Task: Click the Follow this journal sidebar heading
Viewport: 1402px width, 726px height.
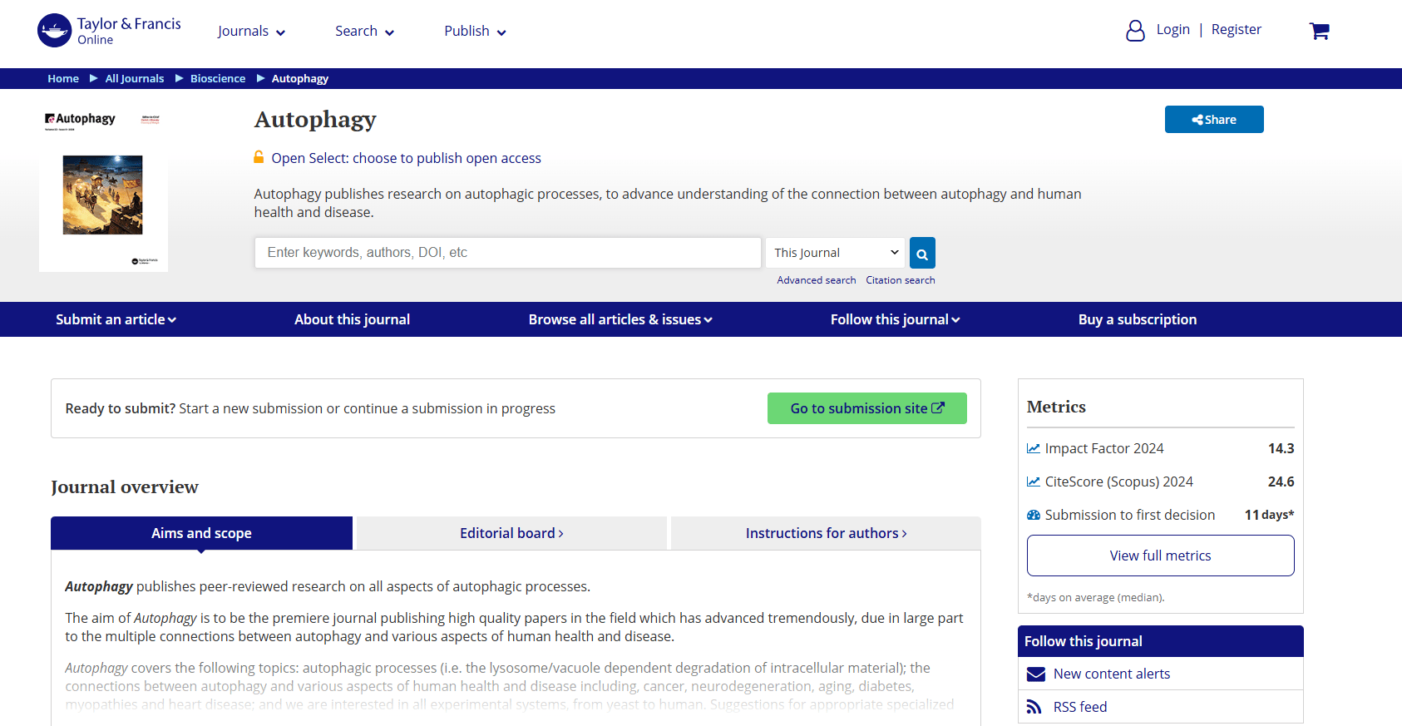Action: point(1084,641)
